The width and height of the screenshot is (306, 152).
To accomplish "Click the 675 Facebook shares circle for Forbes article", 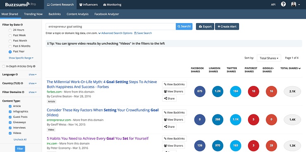I will coord(200,91).
